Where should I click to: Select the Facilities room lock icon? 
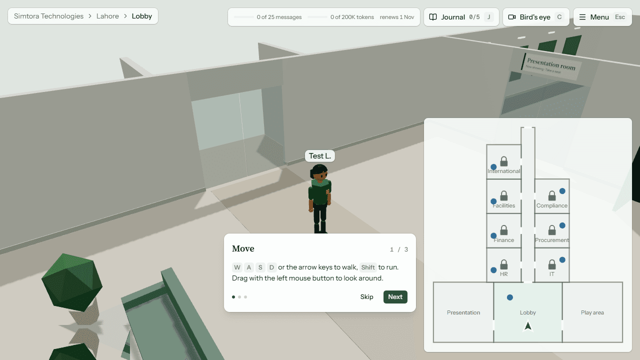504,196
